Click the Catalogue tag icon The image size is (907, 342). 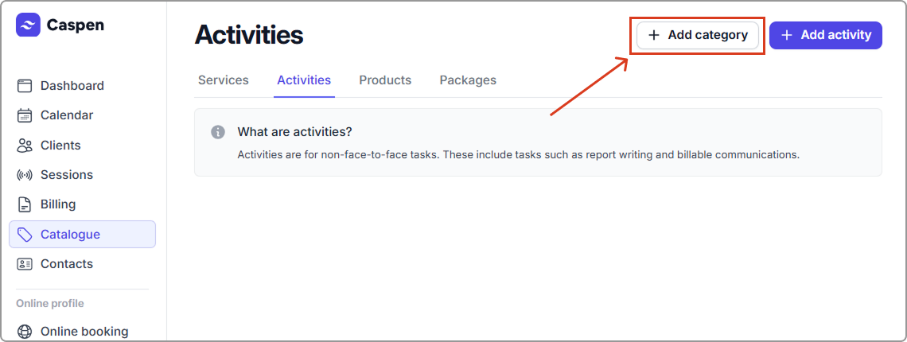click(25, 235)
